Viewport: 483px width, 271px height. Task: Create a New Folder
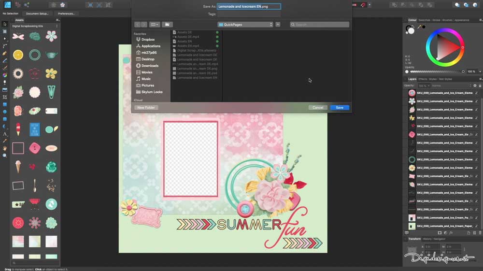[146, 107]
